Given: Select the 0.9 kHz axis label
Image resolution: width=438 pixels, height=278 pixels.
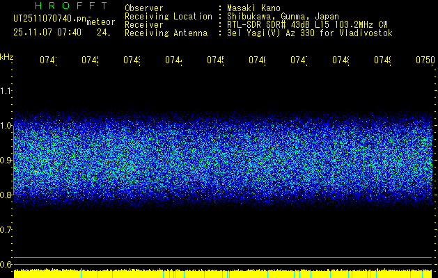Looking at the screenshot, I should coord(6,161).
